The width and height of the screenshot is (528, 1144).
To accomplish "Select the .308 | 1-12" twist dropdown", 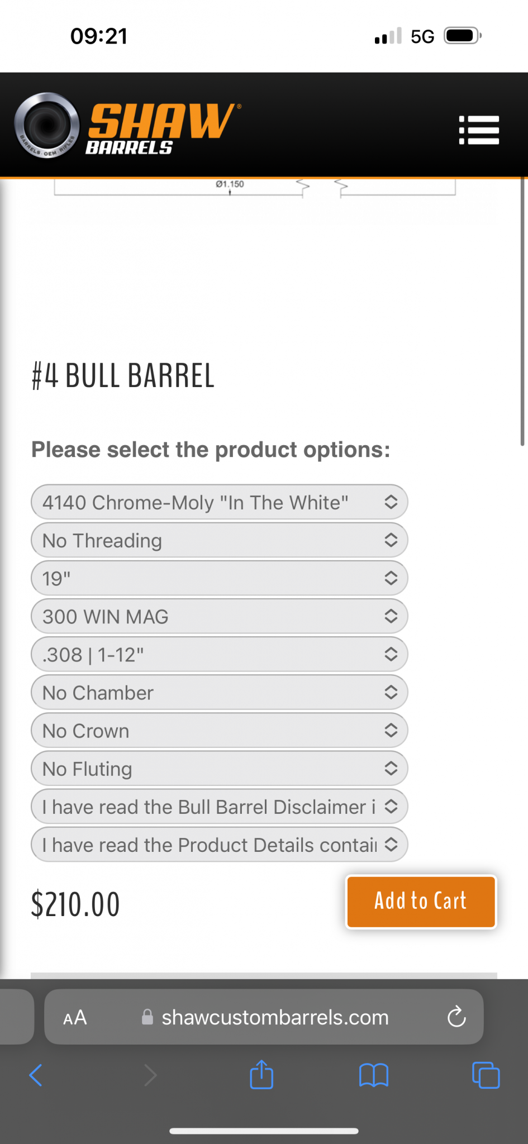I will (220, 654).
